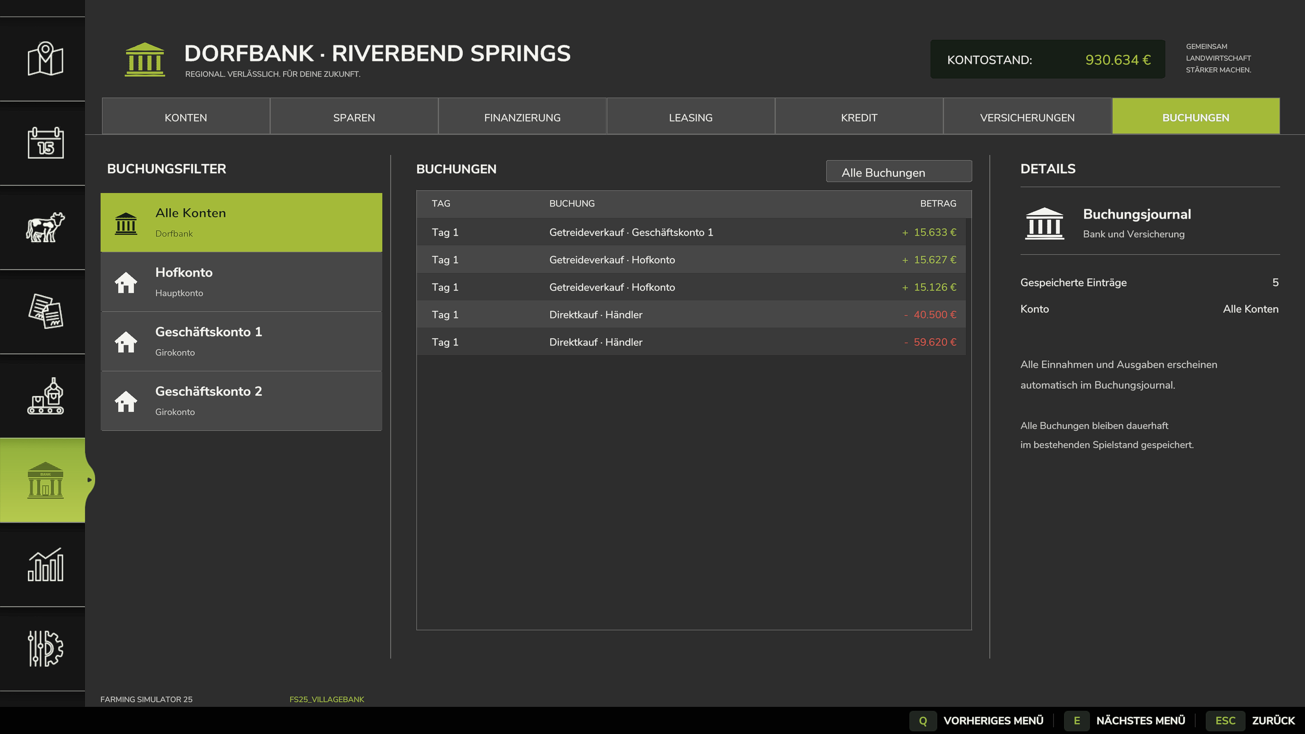Viewport: 1305px width, 734px height.
Task: Click the Getreideverkauf · Geschäftskonto 1 booking row
Action: pyautogui.click(x=691, y=232)
